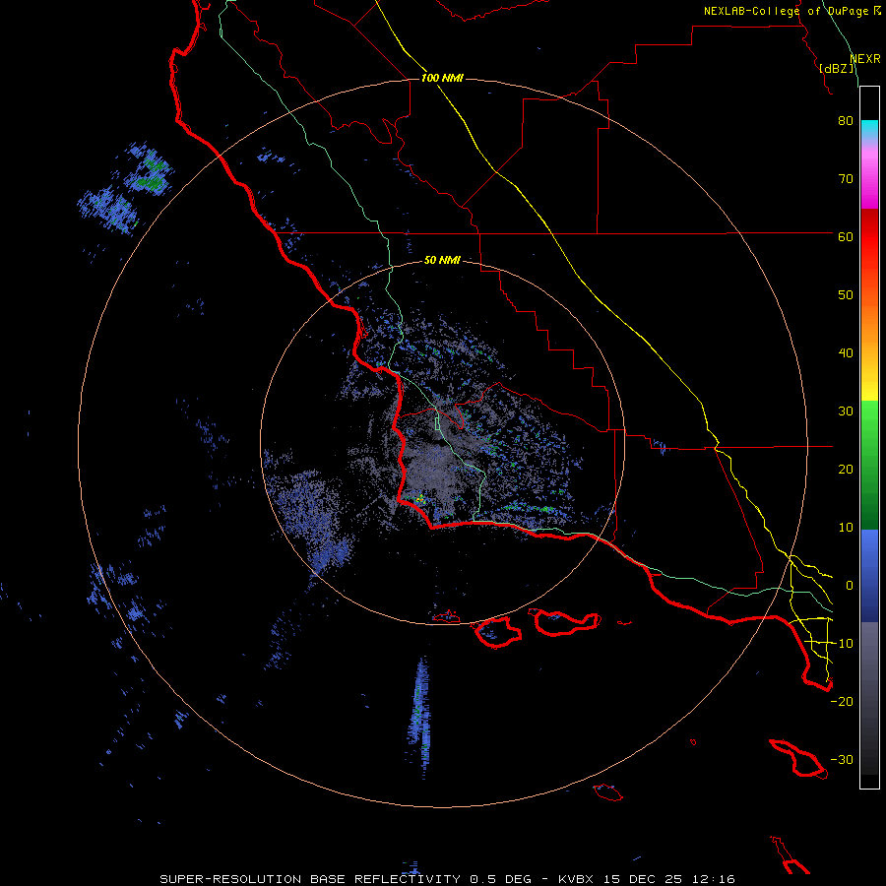Click the NEXR label above color scale
This screenshot has width=886, height=886.
[865, 59]
